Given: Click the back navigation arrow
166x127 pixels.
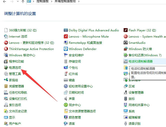Looking at the screenshot, I should point(4,1).
